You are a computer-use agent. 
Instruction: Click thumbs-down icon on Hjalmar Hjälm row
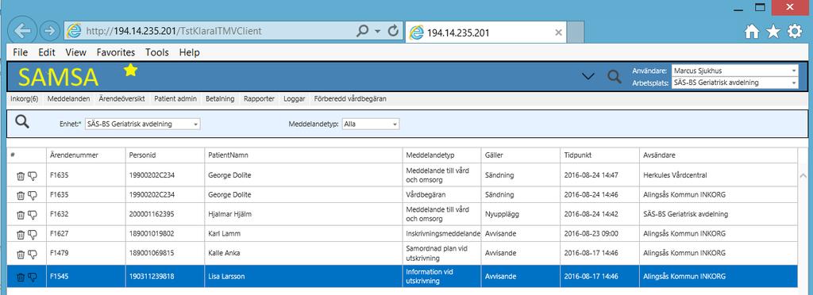32,214
